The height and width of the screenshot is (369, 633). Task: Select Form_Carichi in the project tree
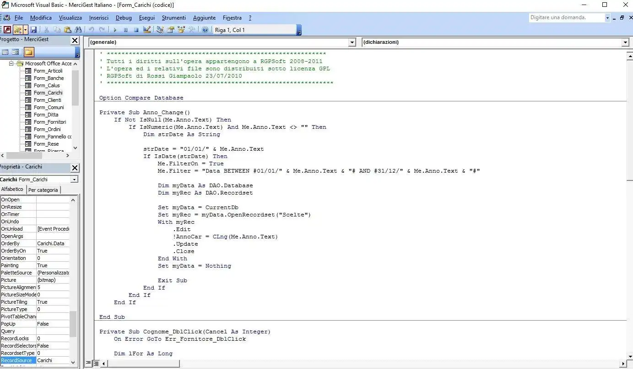(48, 93)
